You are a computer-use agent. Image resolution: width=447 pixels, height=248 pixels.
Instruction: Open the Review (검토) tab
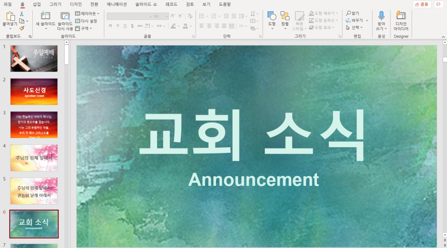click(x=190, y=4)
